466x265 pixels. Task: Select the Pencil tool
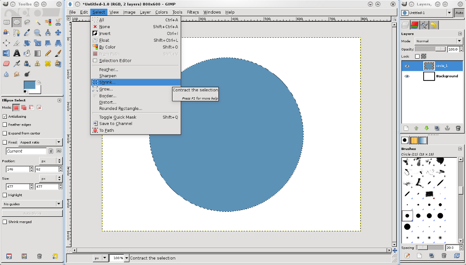coord(48,54)
